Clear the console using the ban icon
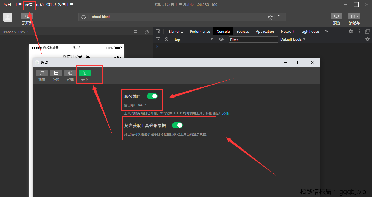Image resolution: width=372 pixels, height=197 pixels. [166, 39]
